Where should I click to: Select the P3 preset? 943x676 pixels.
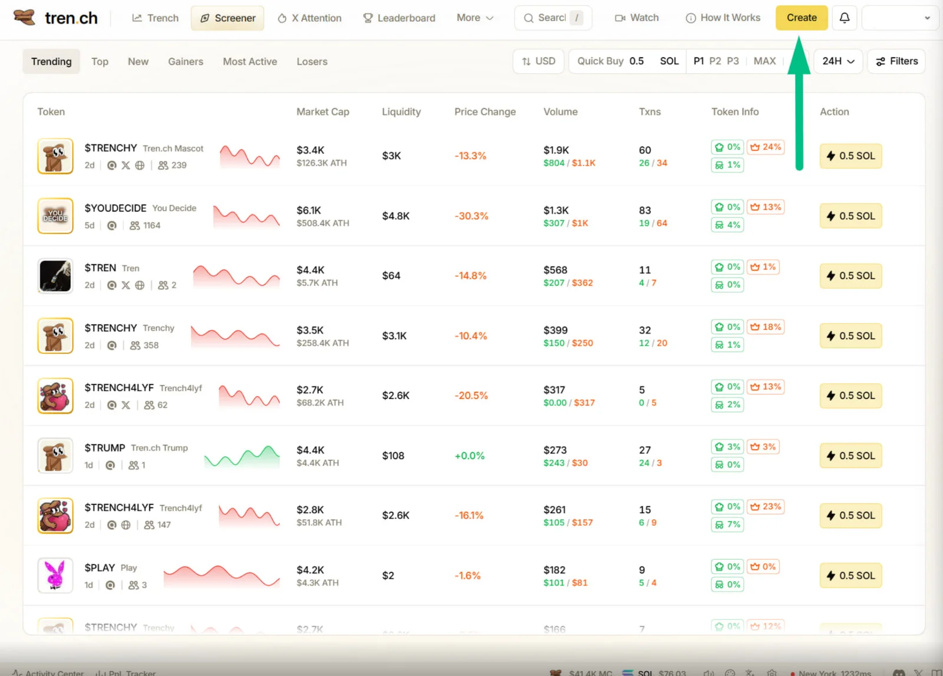[x=733, y=61]
